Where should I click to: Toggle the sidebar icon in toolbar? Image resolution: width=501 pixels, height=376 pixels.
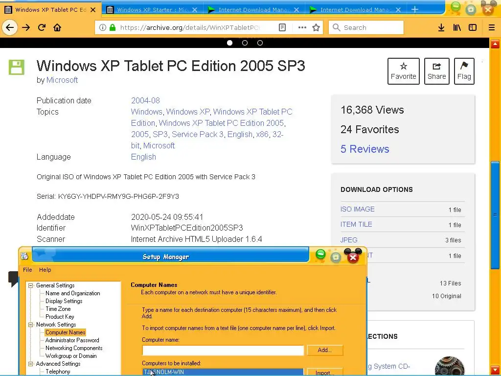point(473,27)
